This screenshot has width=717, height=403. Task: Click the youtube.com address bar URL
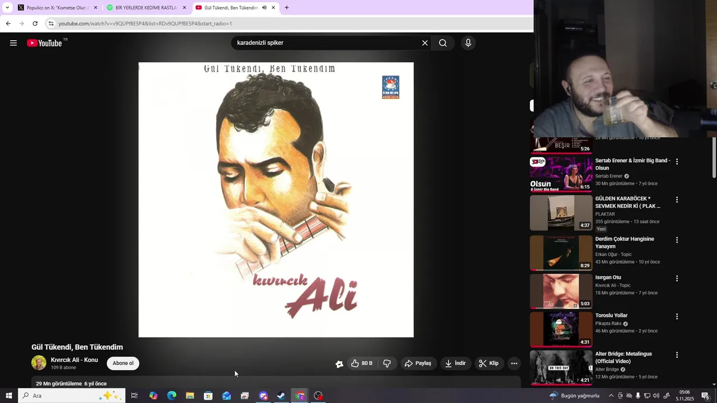145,24
